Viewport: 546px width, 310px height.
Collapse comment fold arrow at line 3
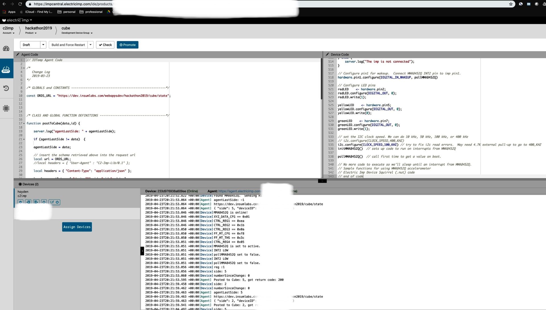click(x=24, y=68)
